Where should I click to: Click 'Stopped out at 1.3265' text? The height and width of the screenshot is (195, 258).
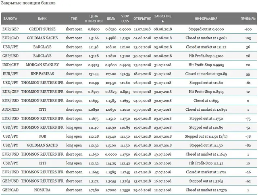[x=206, y=181]
